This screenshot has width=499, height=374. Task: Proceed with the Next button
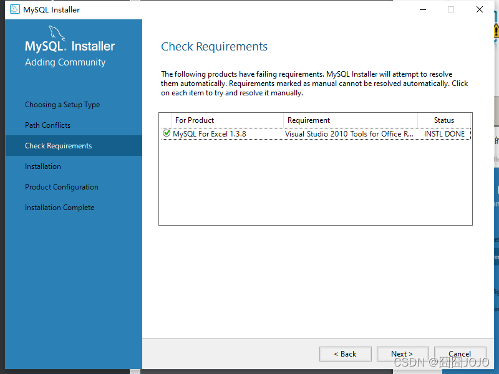402,354
